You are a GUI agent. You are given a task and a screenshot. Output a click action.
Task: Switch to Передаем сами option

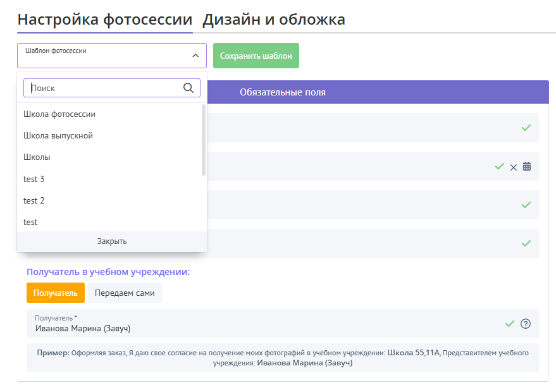click(x=125, y=293)
